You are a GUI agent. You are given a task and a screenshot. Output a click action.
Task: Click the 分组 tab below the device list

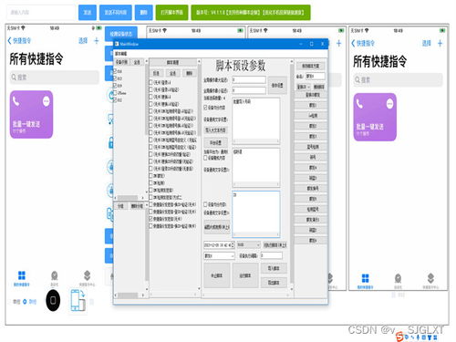coord(121,206)
